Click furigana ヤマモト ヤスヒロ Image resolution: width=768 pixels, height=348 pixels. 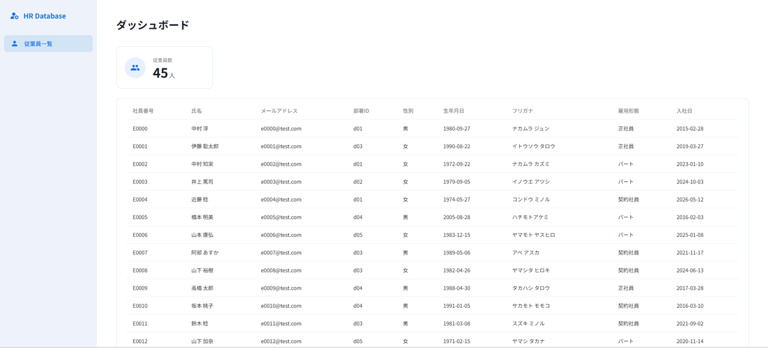click(533, 235)
